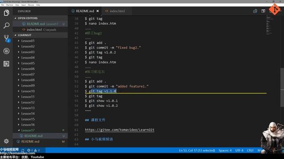This screenshot has height=159, width=284.
Task: Click the Open Preview icon in editor toolbar
Action: point(255,11)
